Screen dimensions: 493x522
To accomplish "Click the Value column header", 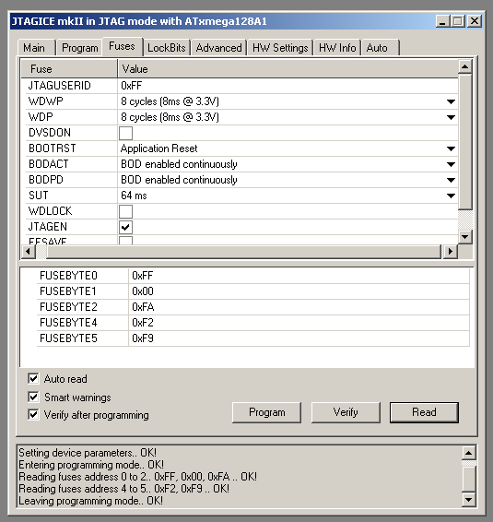I will click(288, 69).
